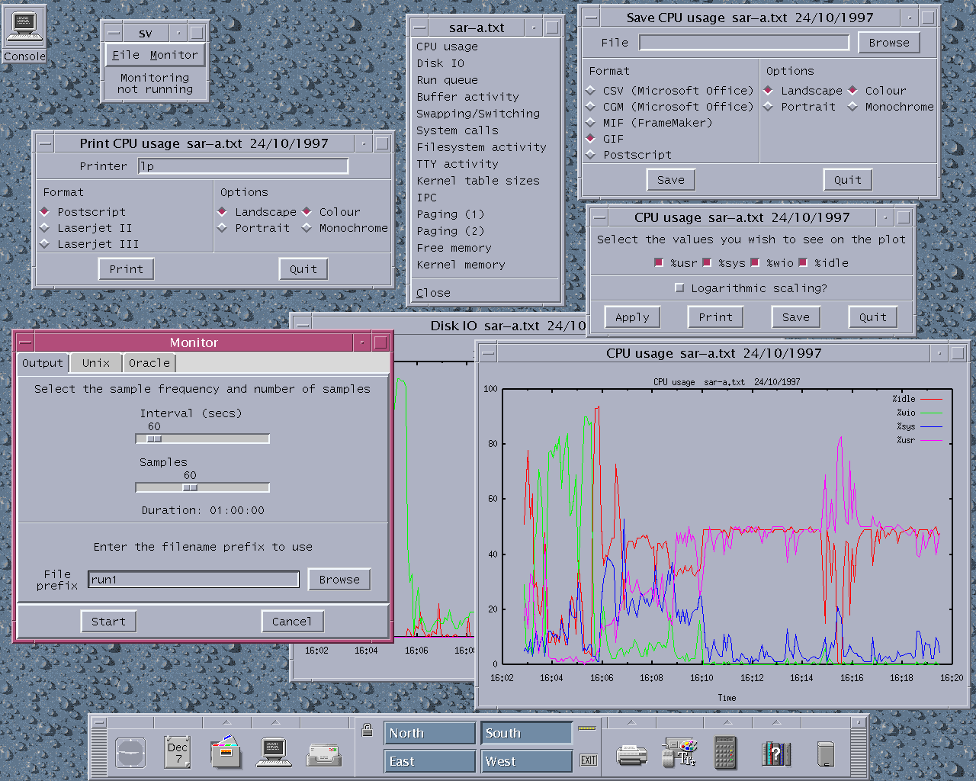
Task: Expand subpanel arrow above Help Manager icon
Action: pos(776,722)
